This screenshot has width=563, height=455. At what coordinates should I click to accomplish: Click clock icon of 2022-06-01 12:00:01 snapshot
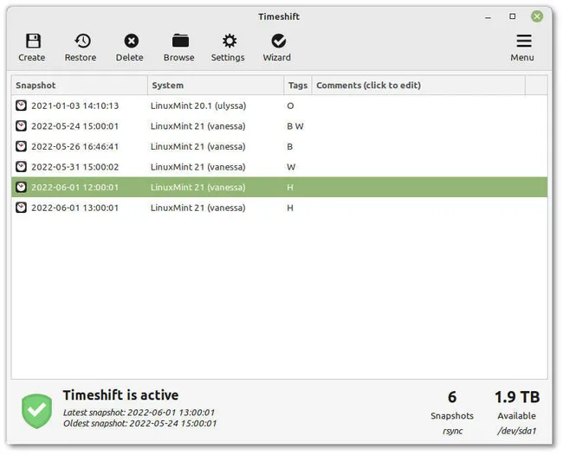(21, 187)
